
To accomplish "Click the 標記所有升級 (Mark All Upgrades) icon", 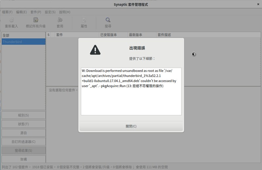I will coord(36,20).
